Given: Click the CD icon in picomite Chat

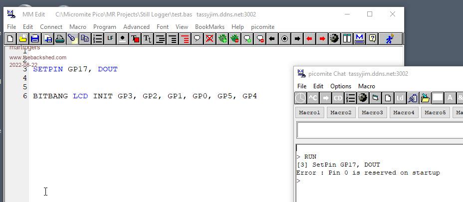Looking at the screenshot, I should (x=338, y=98).
